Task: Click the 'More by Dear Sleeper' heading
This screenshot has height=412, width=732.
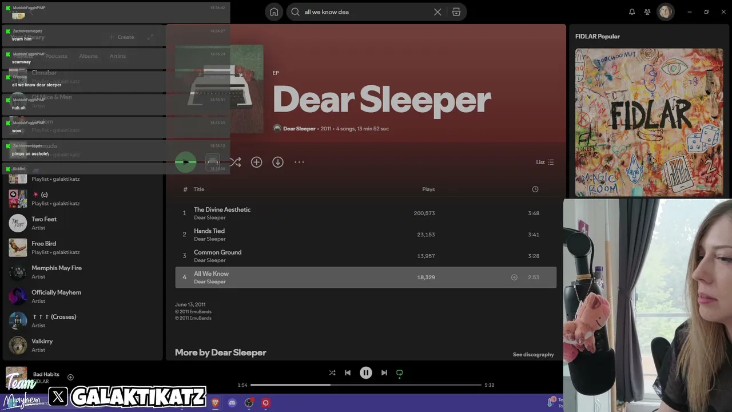Action: point(221,352)
